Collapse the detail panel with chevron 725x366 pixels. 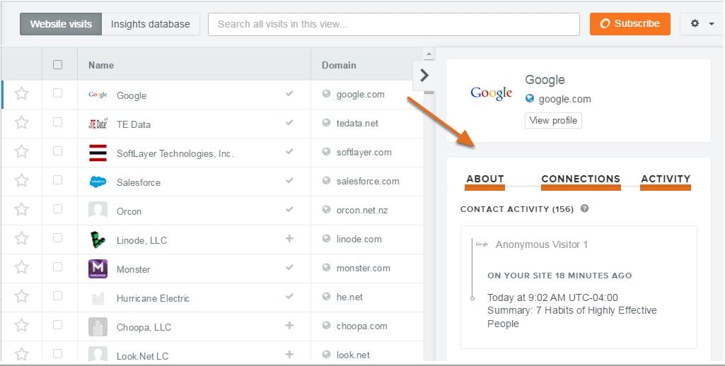point(424,76)
